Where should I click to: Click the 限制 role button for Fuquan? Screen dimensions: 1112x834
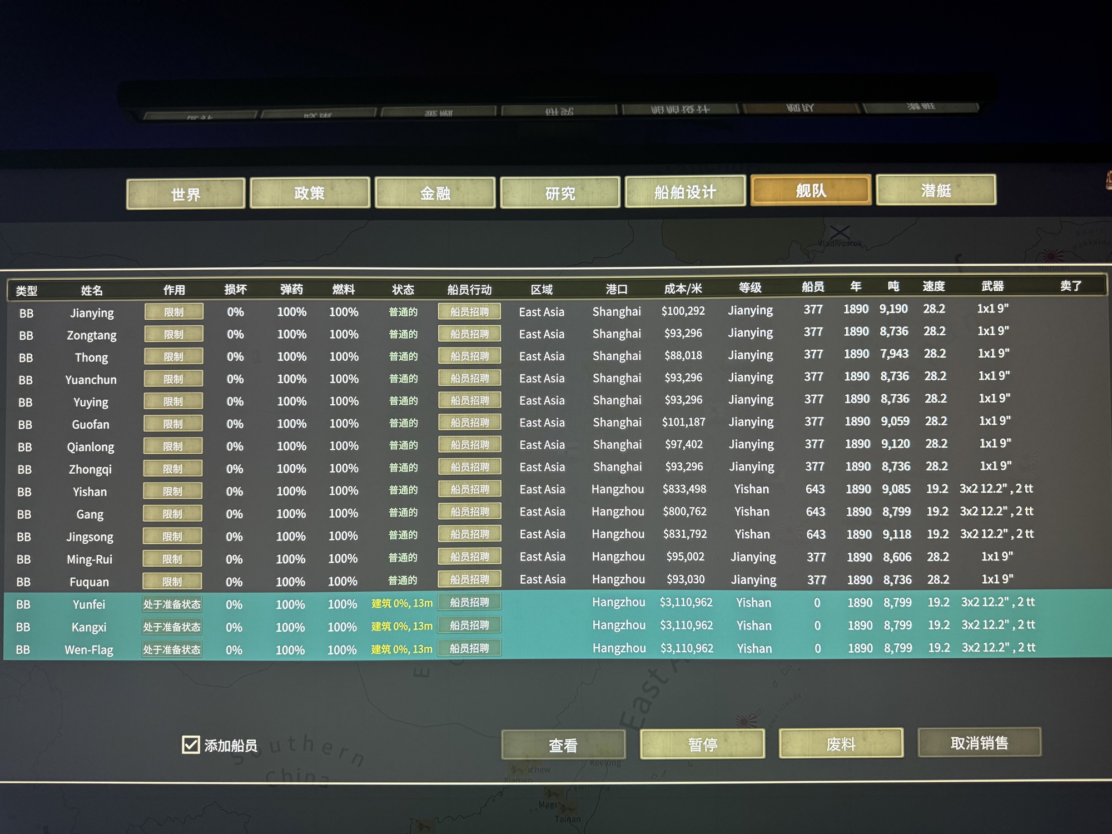(x=172, y=582)
